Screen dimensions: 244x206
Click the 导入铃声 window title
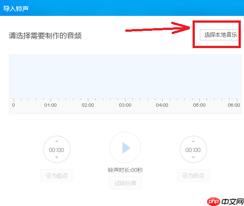[x=16, y=8]
